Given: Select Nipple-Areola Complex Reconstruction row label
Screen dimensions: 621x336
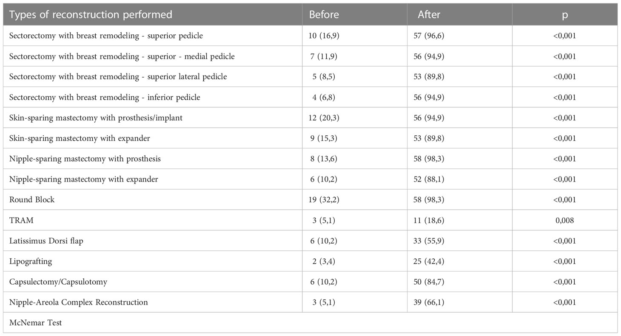Looking at the screenshot, I should pyautogui.click(x=79, y=302).
